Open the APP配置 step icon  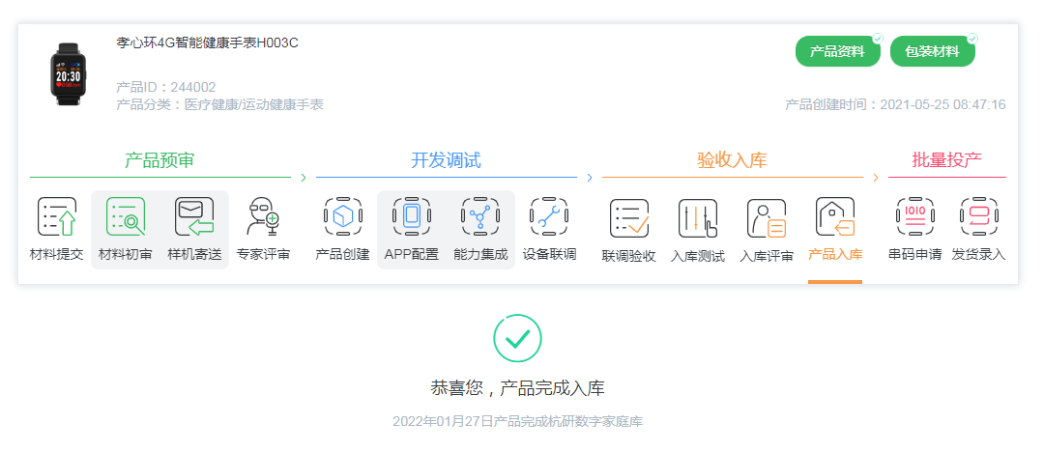(412, 216)
